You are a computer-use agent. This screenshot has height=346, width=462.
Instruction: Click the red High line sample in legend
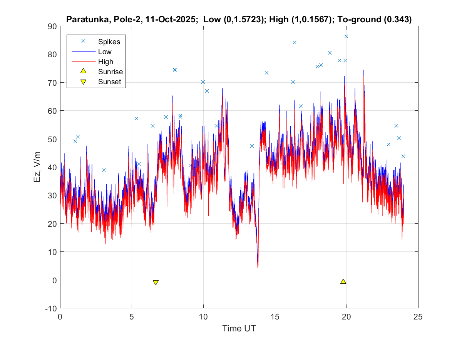pos(82,61)
